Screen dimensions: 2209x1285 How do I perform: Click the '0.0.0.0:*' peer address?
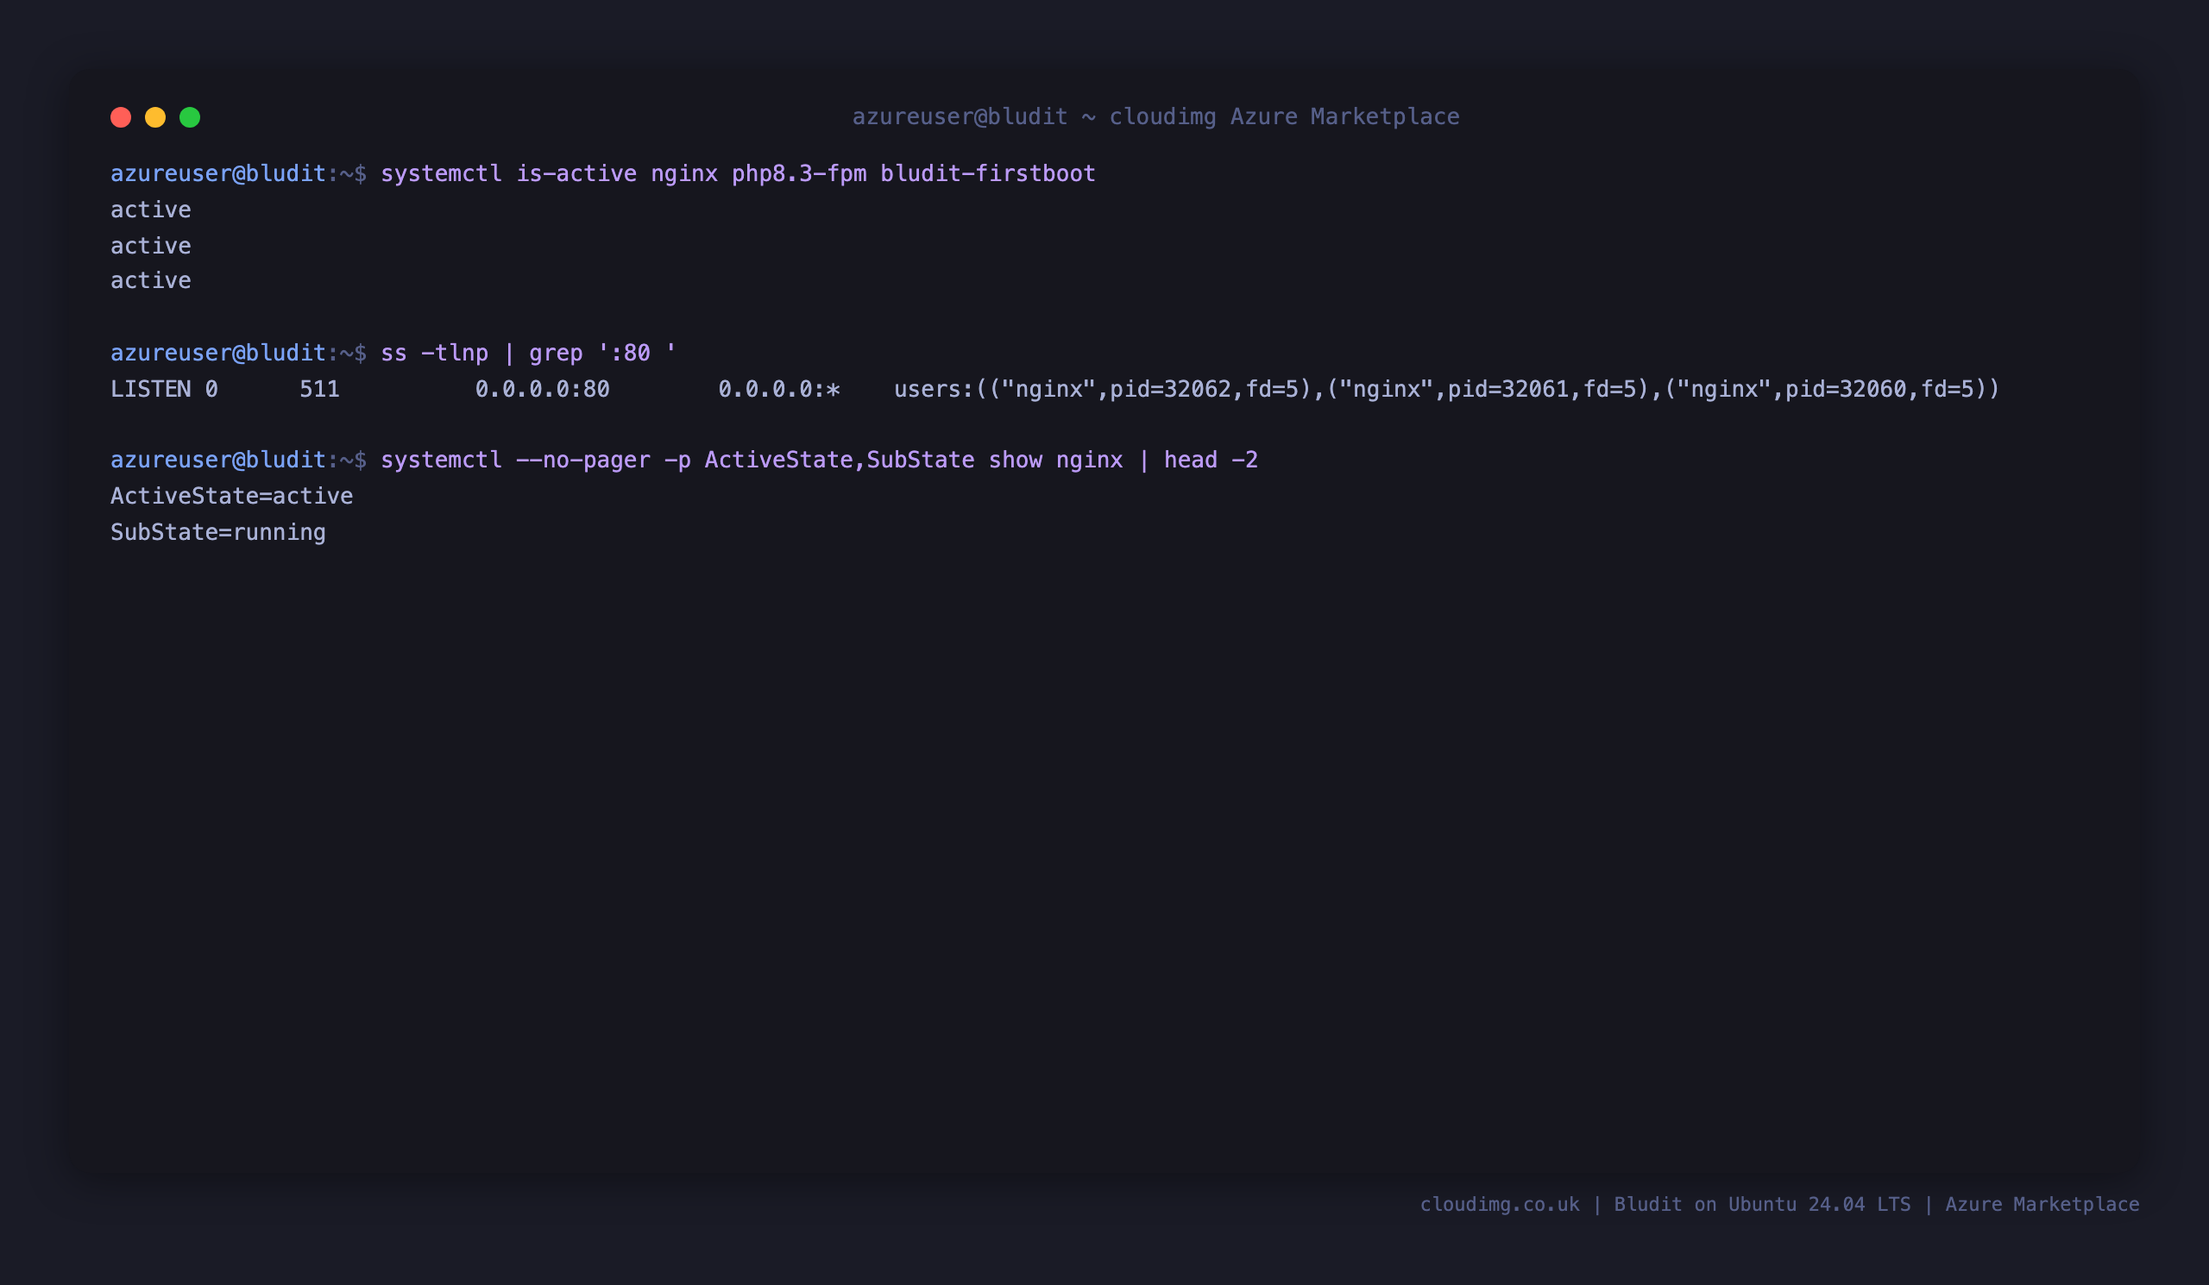pos(779,389)
